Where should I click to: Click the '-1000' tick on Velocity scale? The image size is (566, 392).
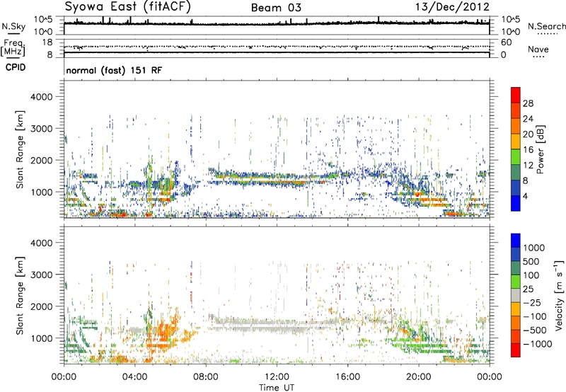click(538, 344)
